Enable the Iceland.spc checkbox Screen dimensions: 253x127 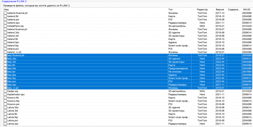(5, 23)
